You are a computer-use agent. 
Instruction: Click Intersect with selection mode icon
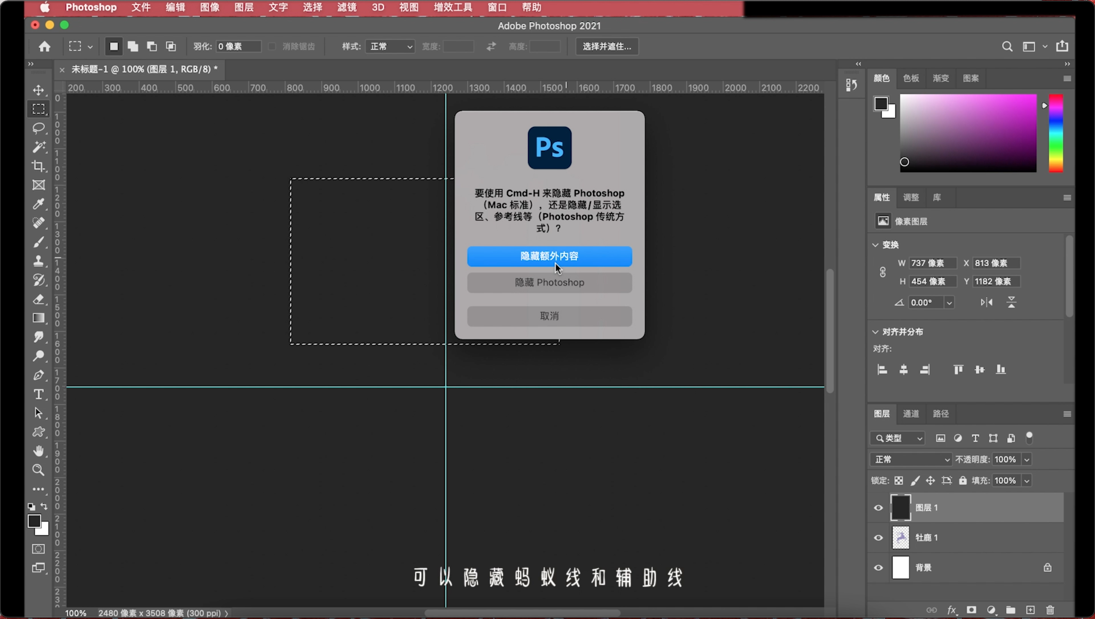click(171, 46)
